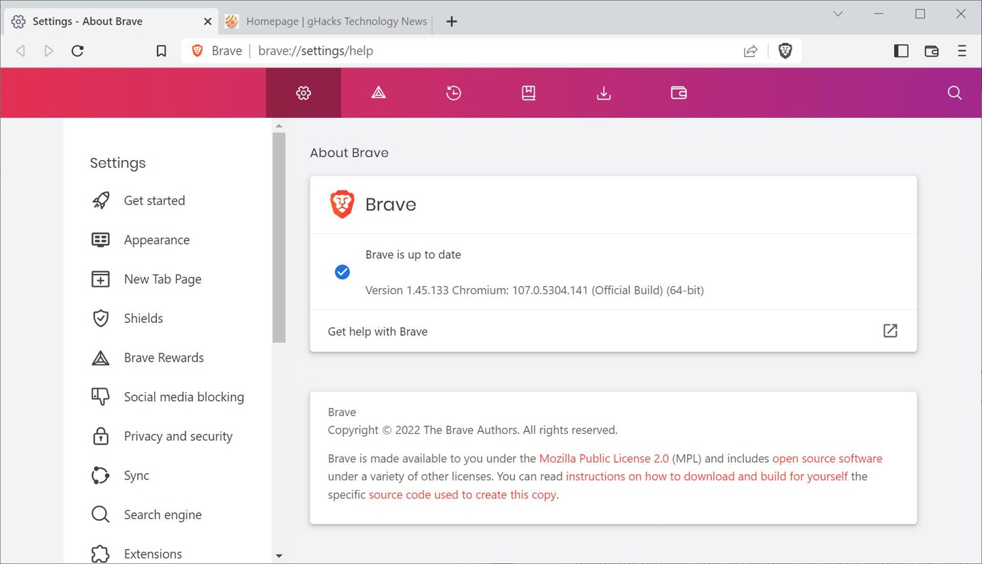Open the external link icon for Get help
Screen dimensions: 982x564
coord(890,331)
